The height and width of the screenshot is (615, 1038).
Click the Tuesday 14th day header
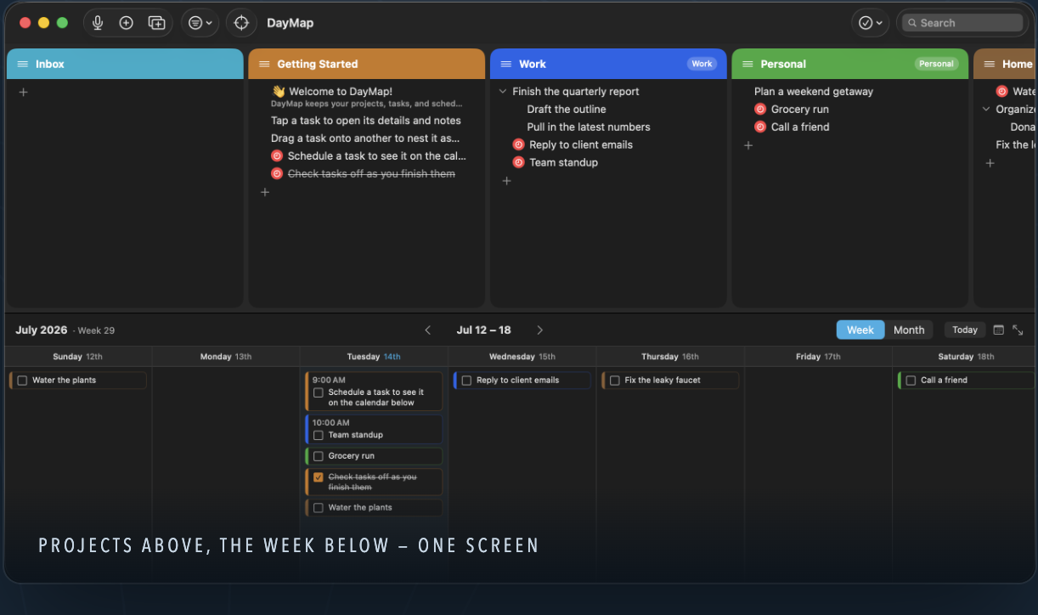(x=374, y=357)
